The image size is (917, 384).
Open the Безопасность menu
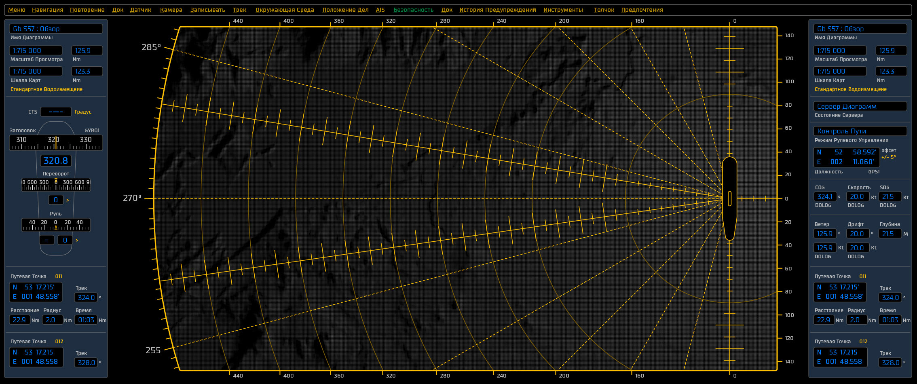pyautogui.click(x=413, y=10)
